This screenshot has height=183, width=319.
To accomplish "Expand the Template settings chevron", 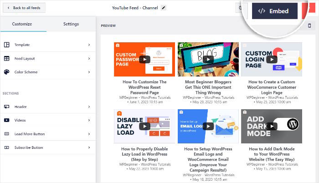I will [89, 45].
